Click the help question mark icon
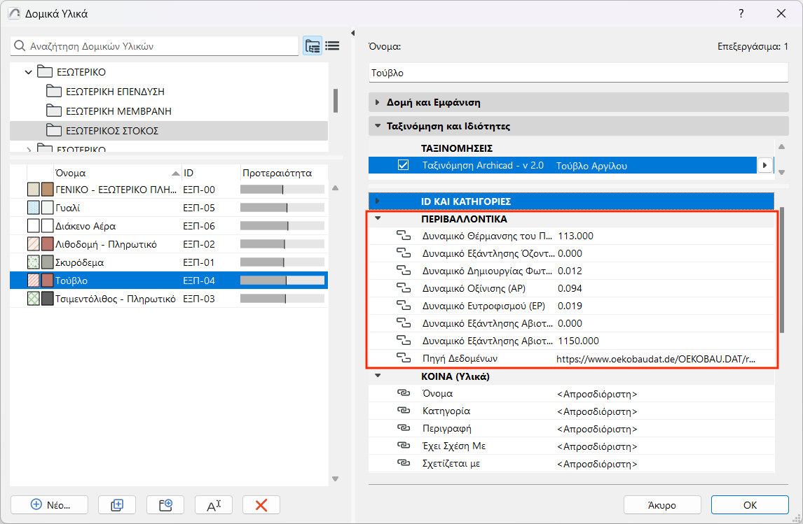Image resolution: width=803 pixels, height=524 pixels. point(741,13)
